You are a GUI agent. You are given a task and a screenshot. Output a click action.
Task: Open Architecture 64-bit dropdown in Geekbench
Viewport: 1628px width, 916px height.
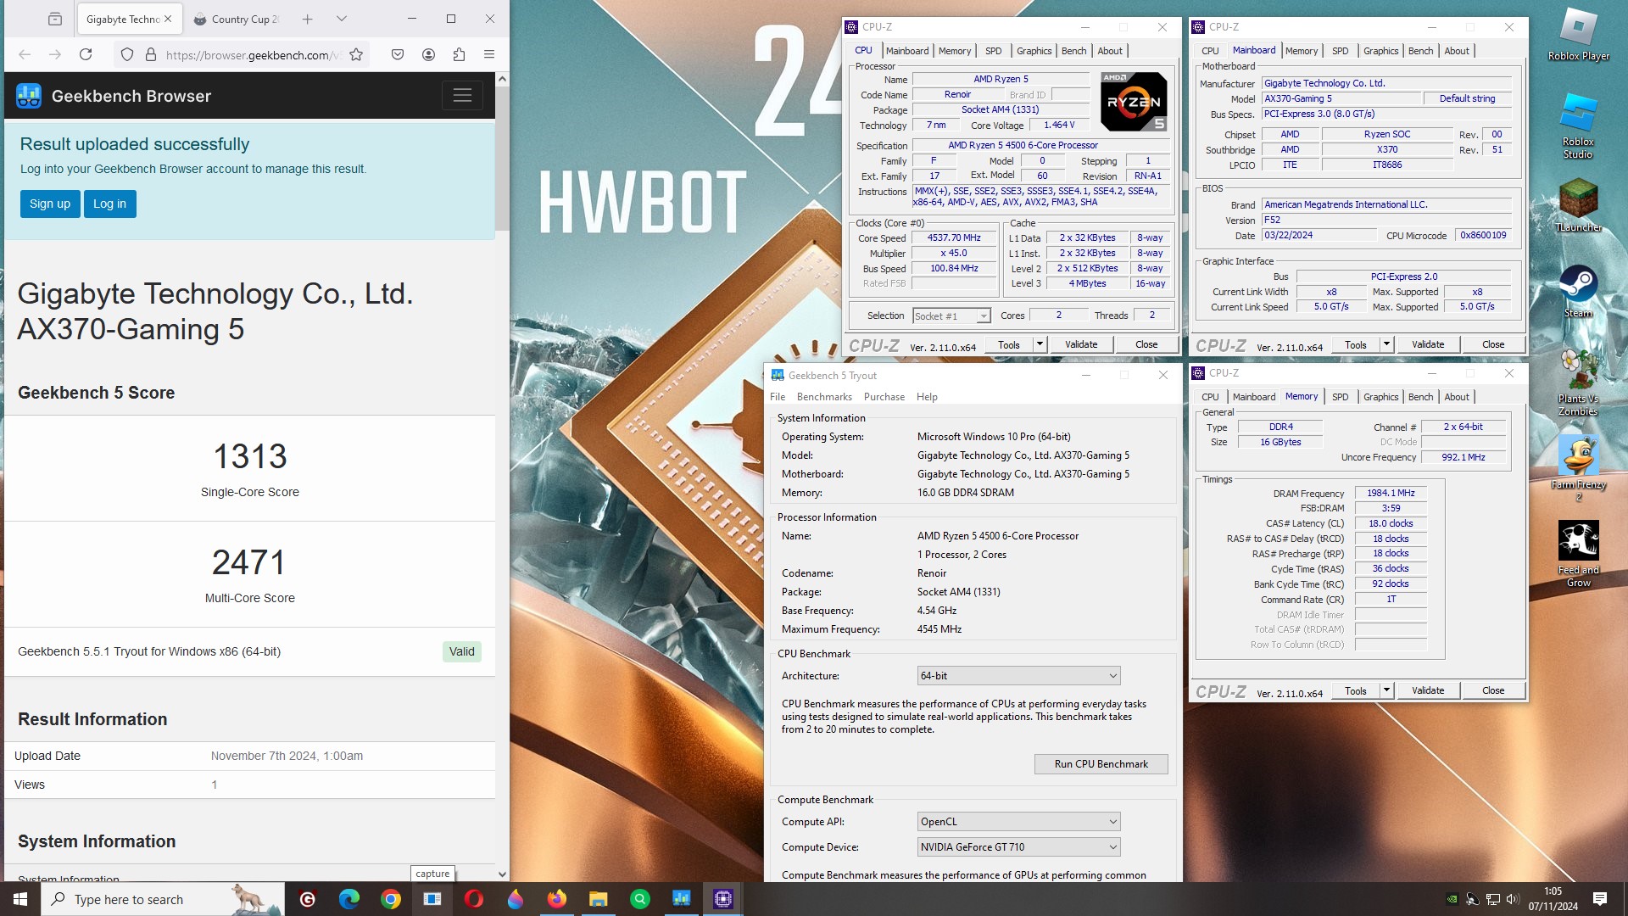coord(1018,676)
